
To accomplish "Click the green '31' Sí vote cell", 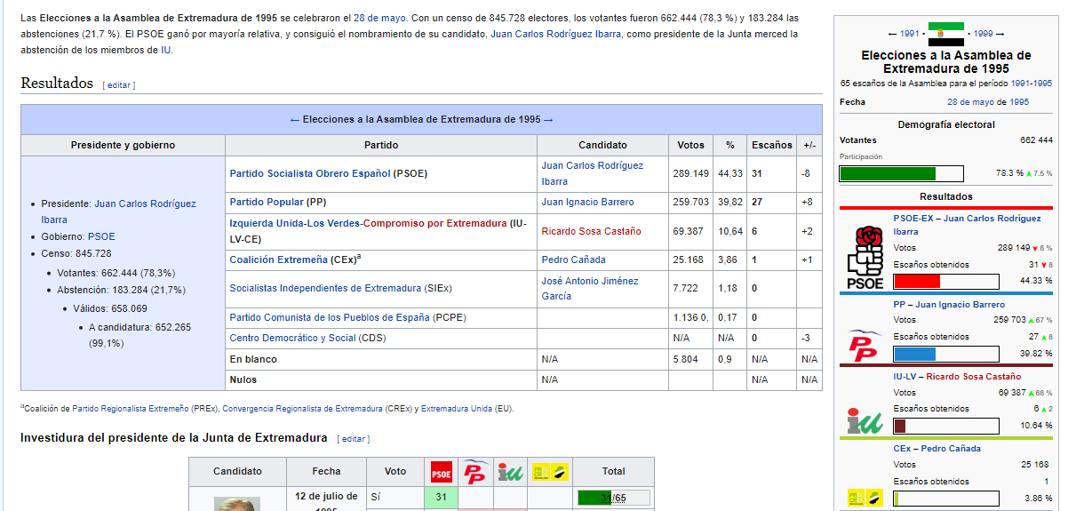I will tap(441, 498).
